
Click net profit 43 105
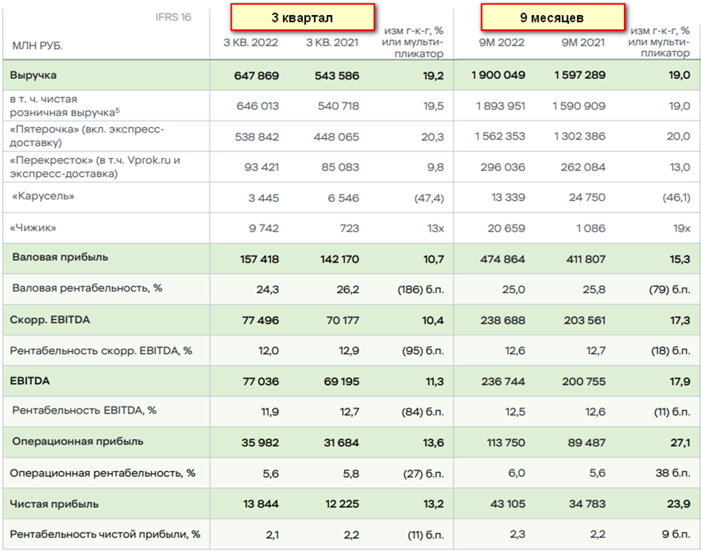click(x=508, y=504)
